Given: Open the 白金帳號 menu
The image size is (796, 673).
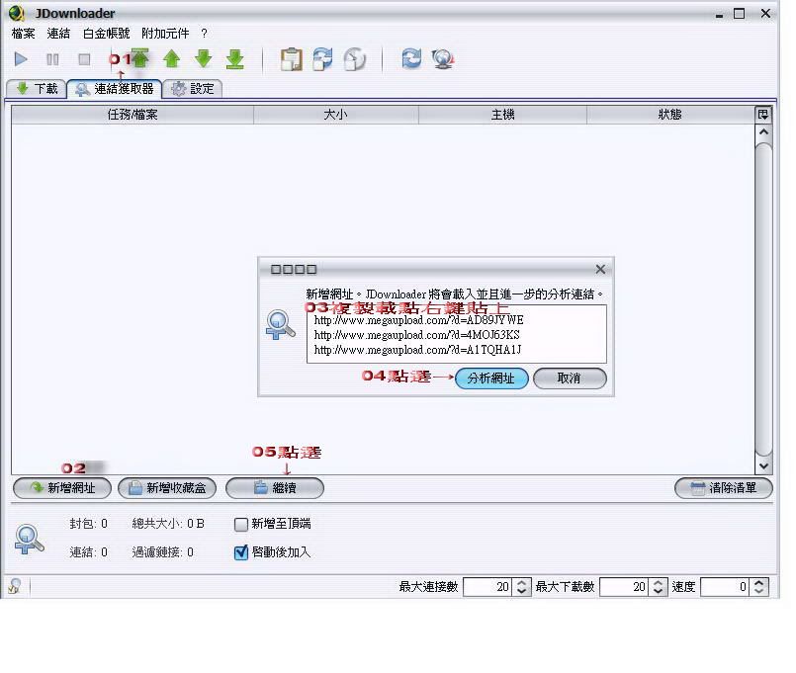Looking at the screenshot, I should tap(106, 34).
